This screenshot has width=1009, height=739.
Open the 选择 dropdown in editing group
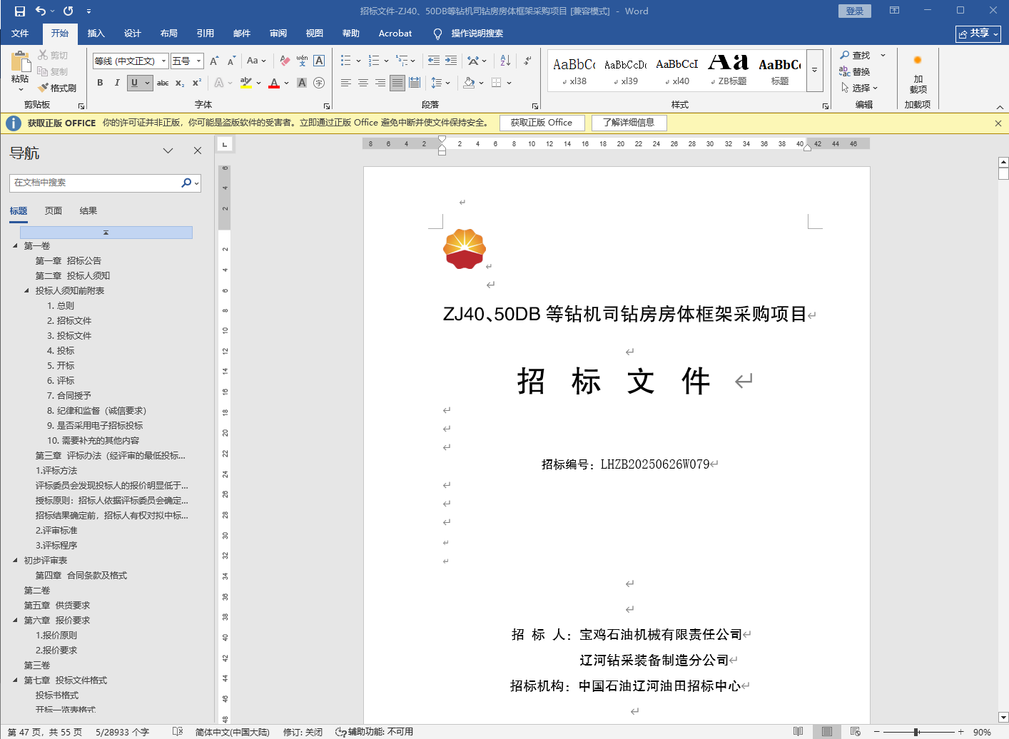[859, 88]
